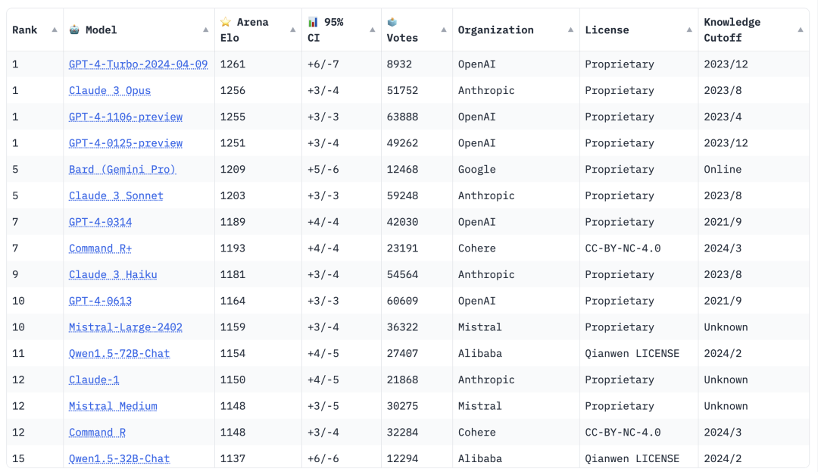Click Qianwen LICENSE in Qwen1.5-72B-Chat row
The height and width of the screenshot is (472, 818).
(632, 354)
